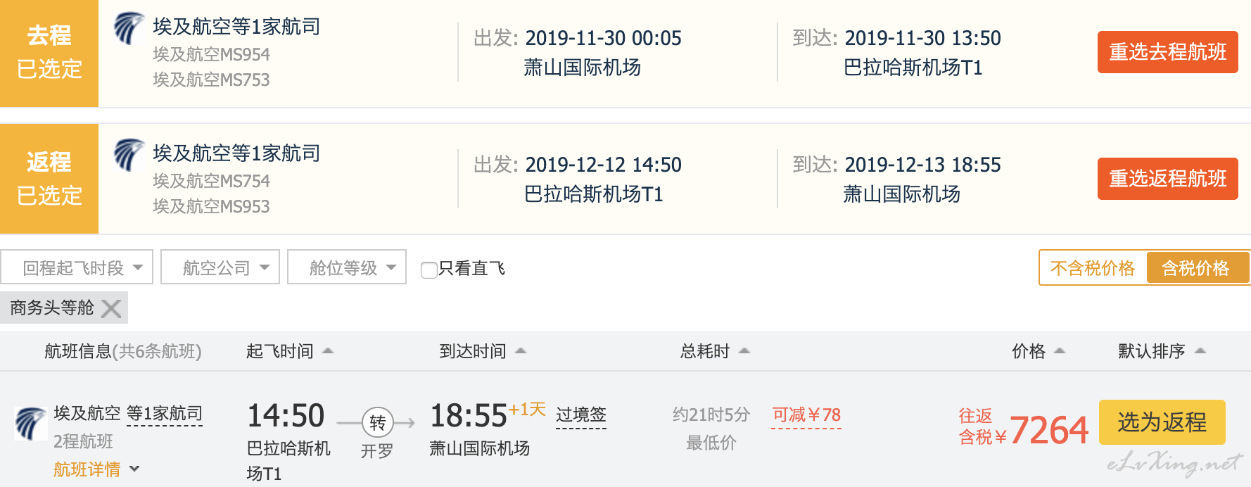Sort by arrival time arrow

[521, 350]
